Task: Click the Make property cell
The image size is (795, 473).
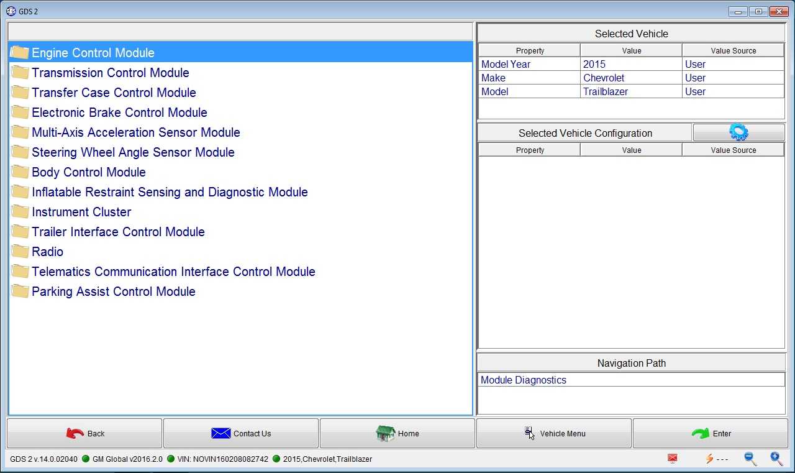Action: point(530,78)
